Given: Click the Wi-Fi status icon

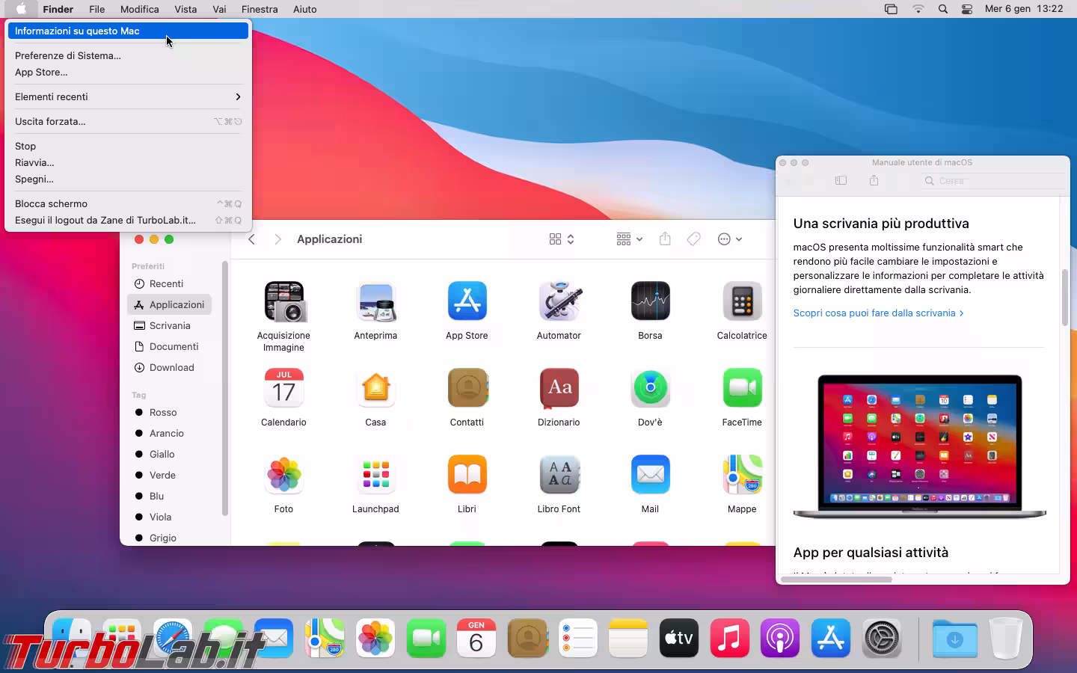Looking at the screenshot, I should [918, 9].
